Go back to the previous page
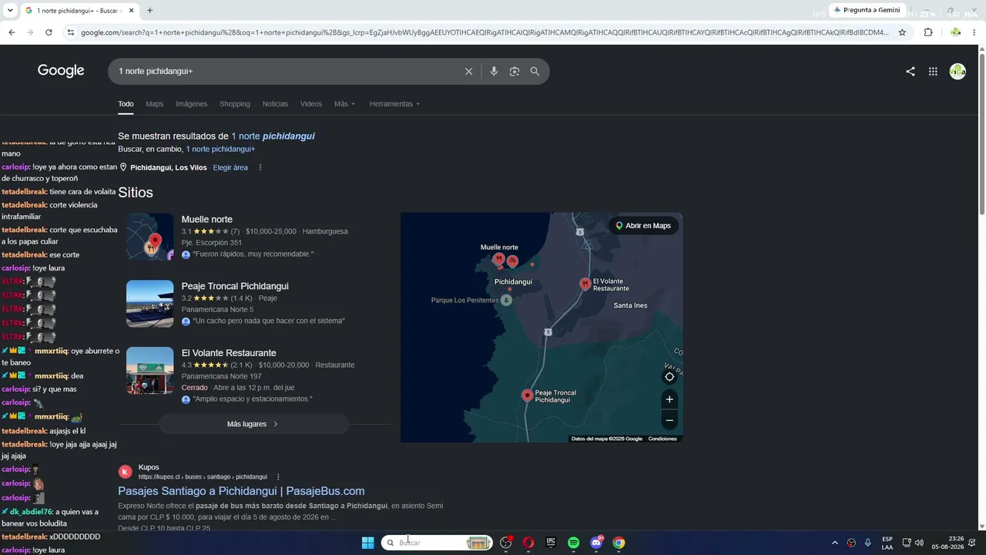986x555 pixels. [12, 32]
